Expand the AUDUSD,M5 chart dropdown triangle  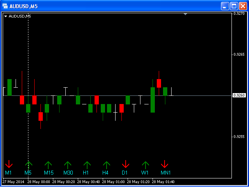tap(6, 16)
